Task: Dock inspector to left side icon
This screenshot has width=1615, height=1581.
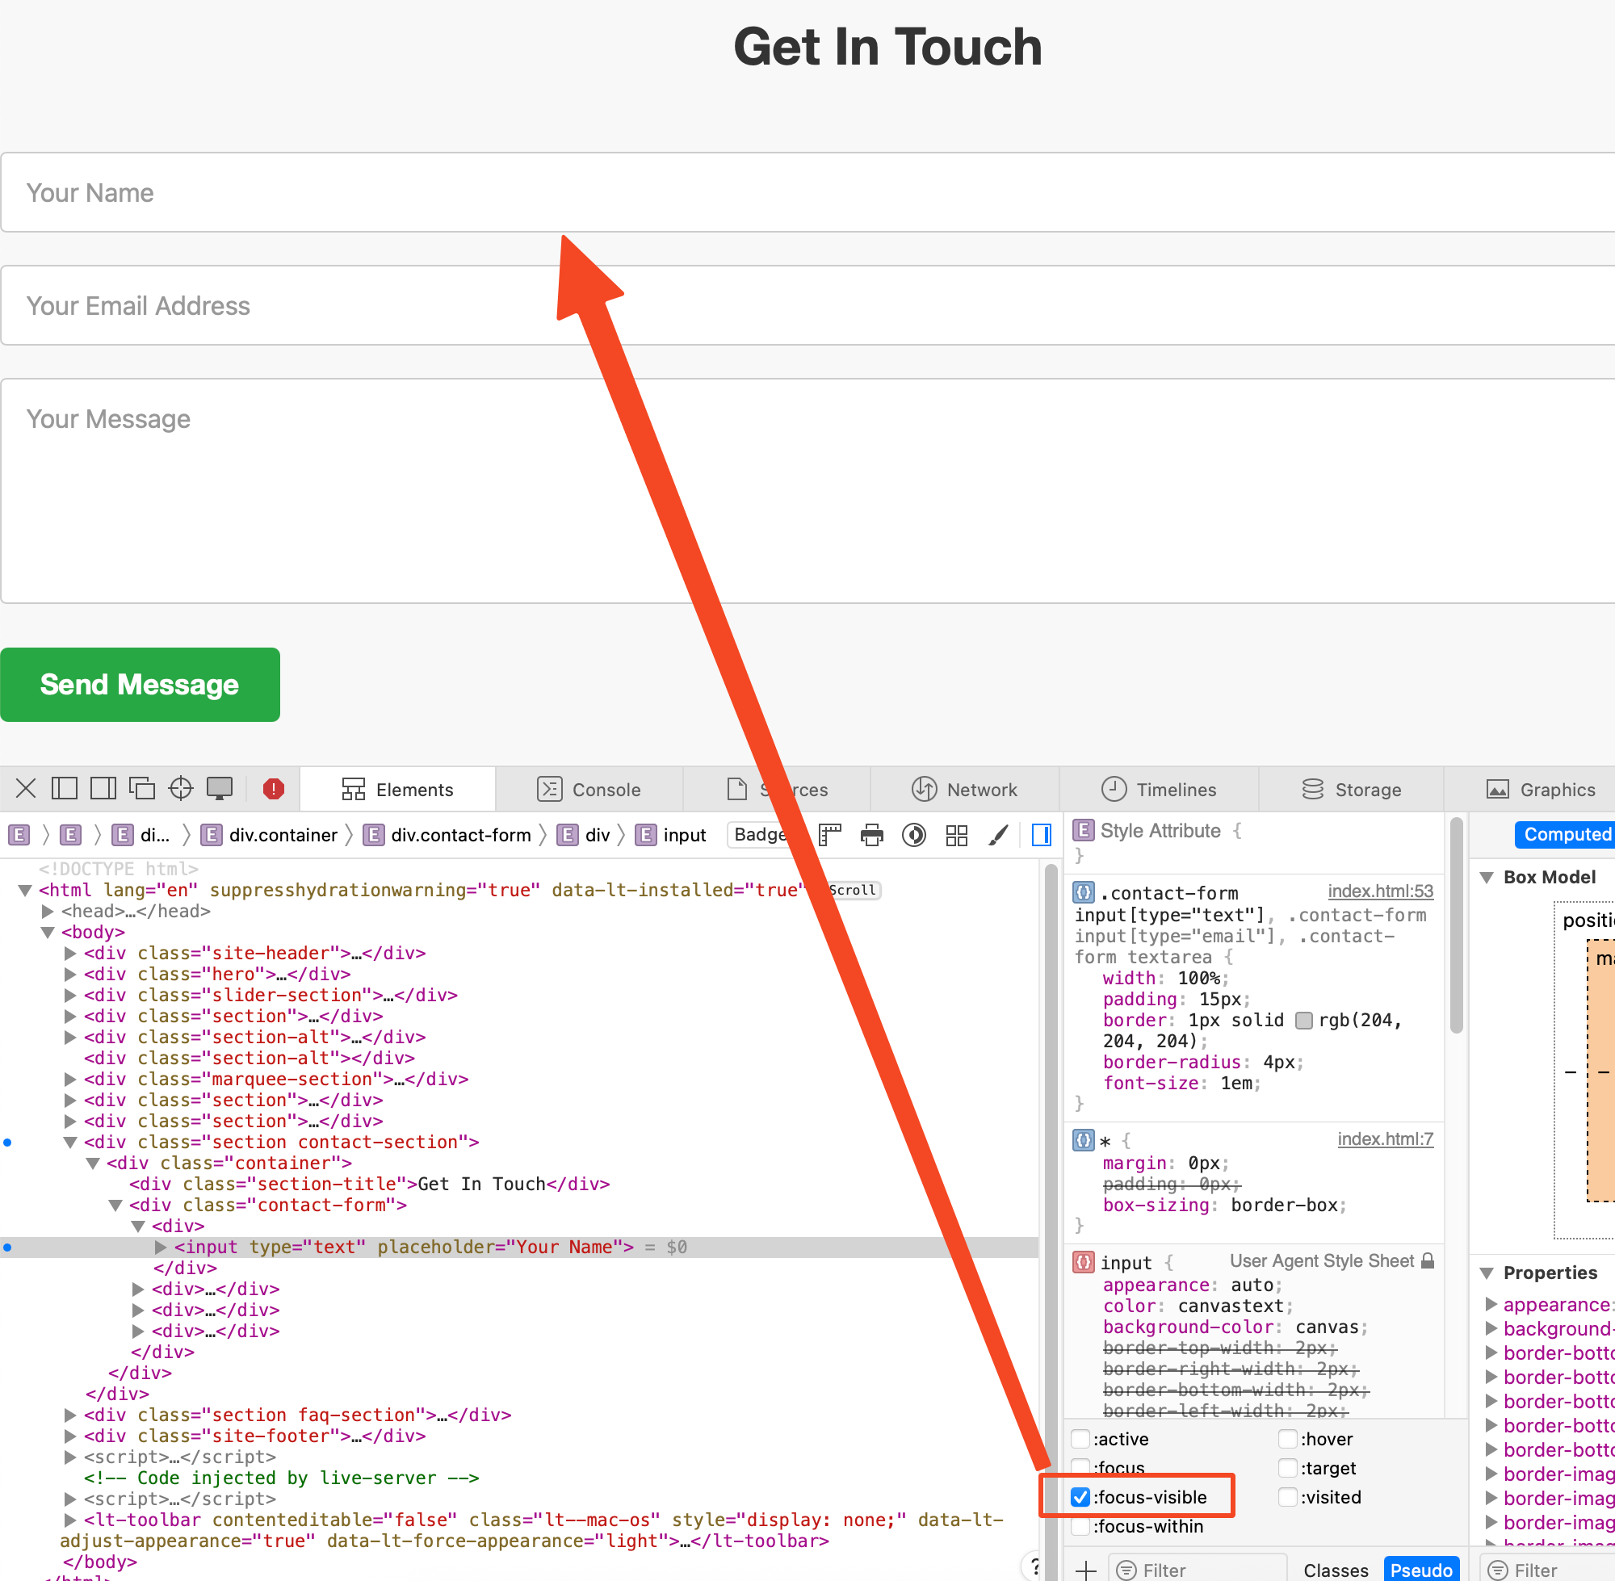Action: click(x=64, y=788)
